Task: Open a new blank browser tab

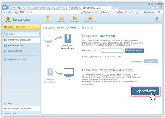Action: pyautogui.click(x=116, y=8)
